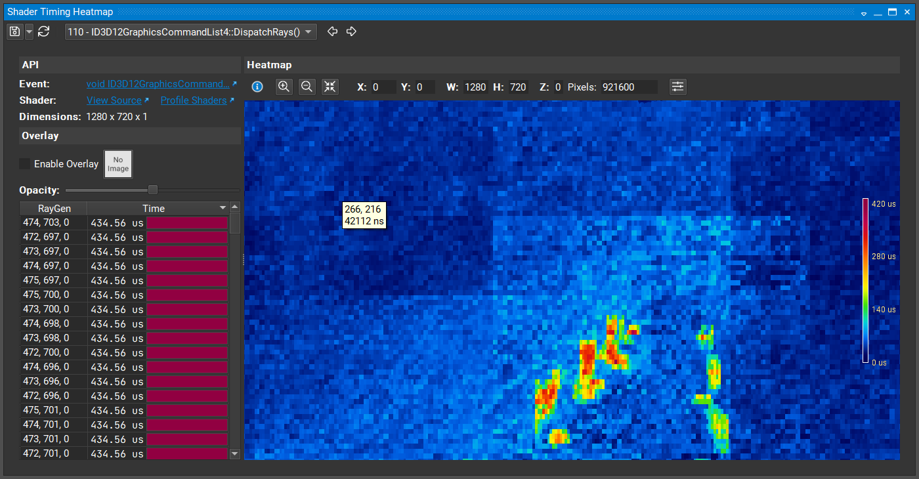Open the Profile Shaders link
The image size is (919, 479).
194,100
